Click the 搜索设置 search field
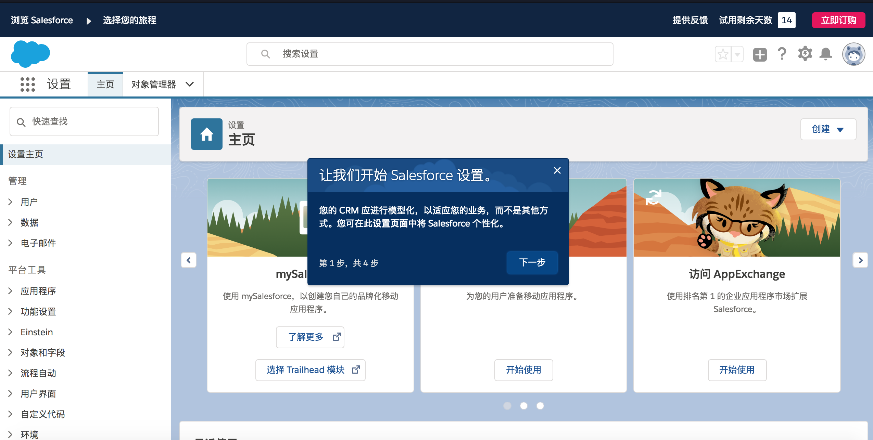 tap(430, 54)
